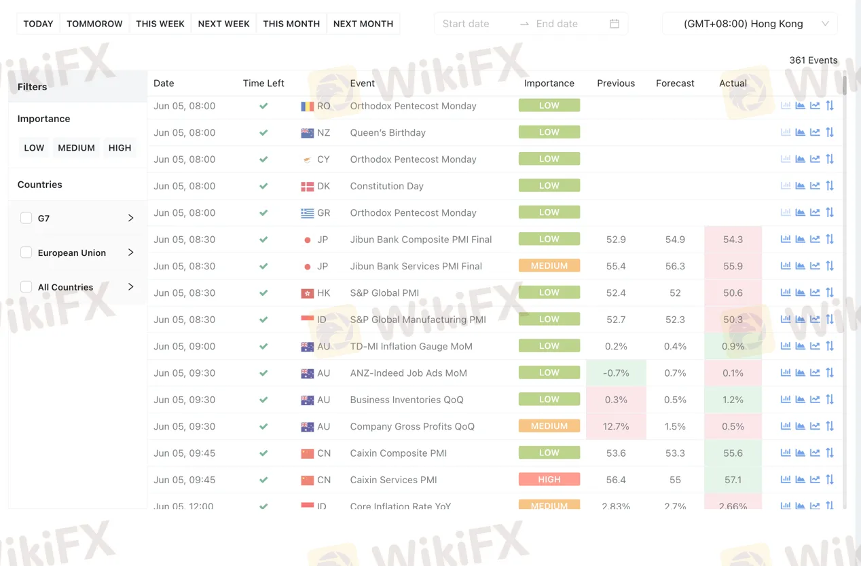Open area chart for Jibun Bank Services PMI Final
Screen dimensions: 861x566
[x=801, y=266]
